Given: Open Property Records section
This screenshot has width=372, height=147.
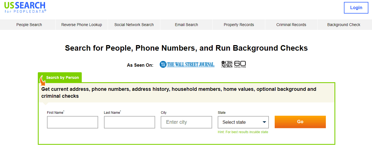Looking at the screenshot, I should click(239, 25).
